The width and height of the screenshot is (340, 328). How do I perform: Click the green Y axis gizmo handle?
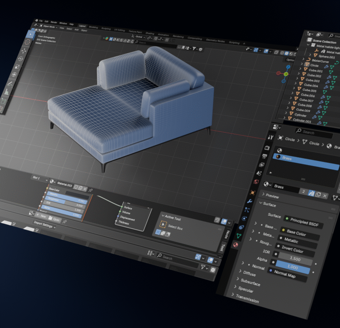click(x=286, y=73)
